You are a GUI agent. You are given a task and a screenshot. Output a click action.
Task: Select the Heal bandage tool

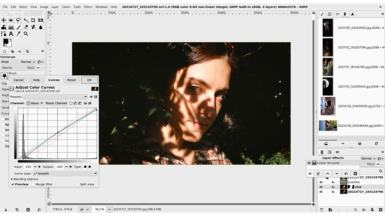[33, 27]
